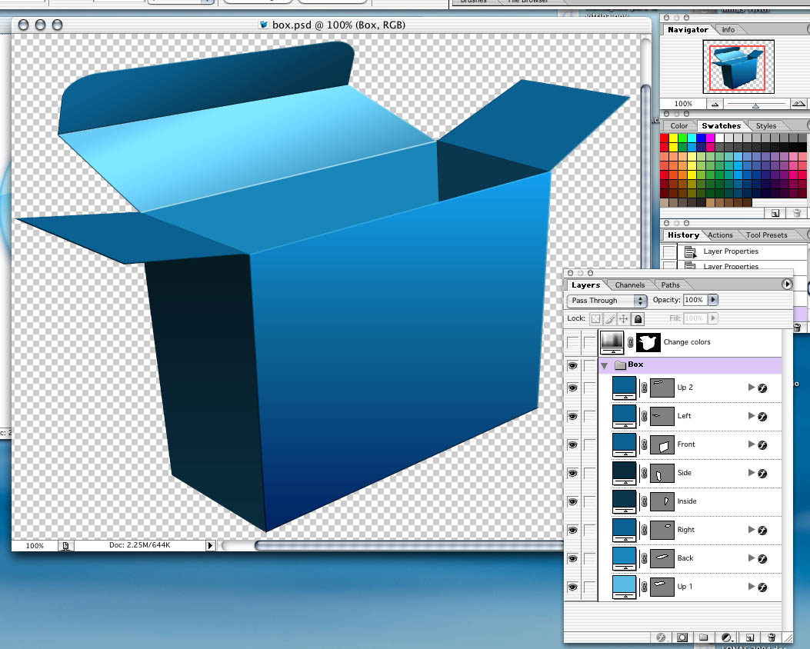Viewport: 810px width, 649px height.
Task: Add a layer mask to current layer
Action: point(682,637)
